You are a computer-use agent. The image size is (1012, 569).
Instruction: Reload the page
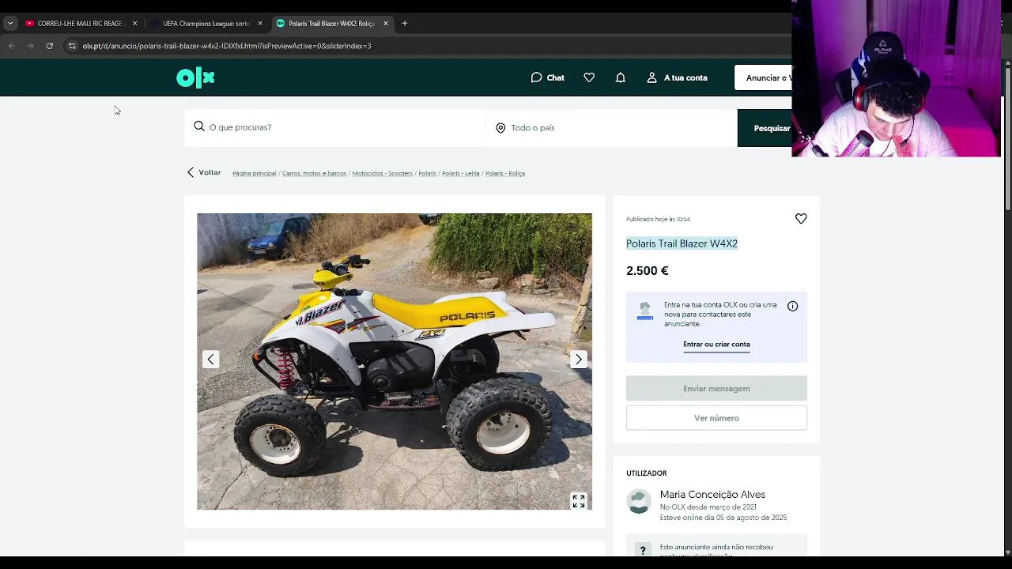point(49,46)
